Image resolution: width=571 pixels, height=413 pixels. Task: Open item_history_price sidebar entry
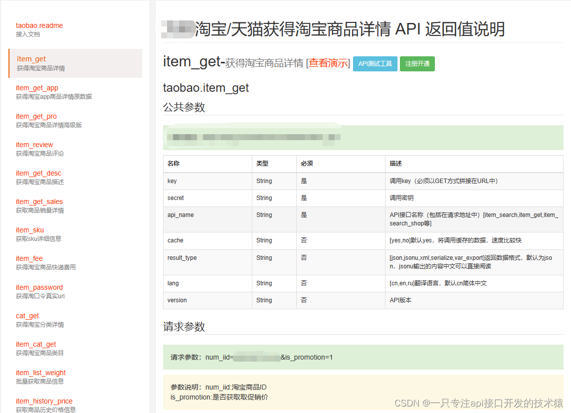pyautogui.click(x=44, y=401)
